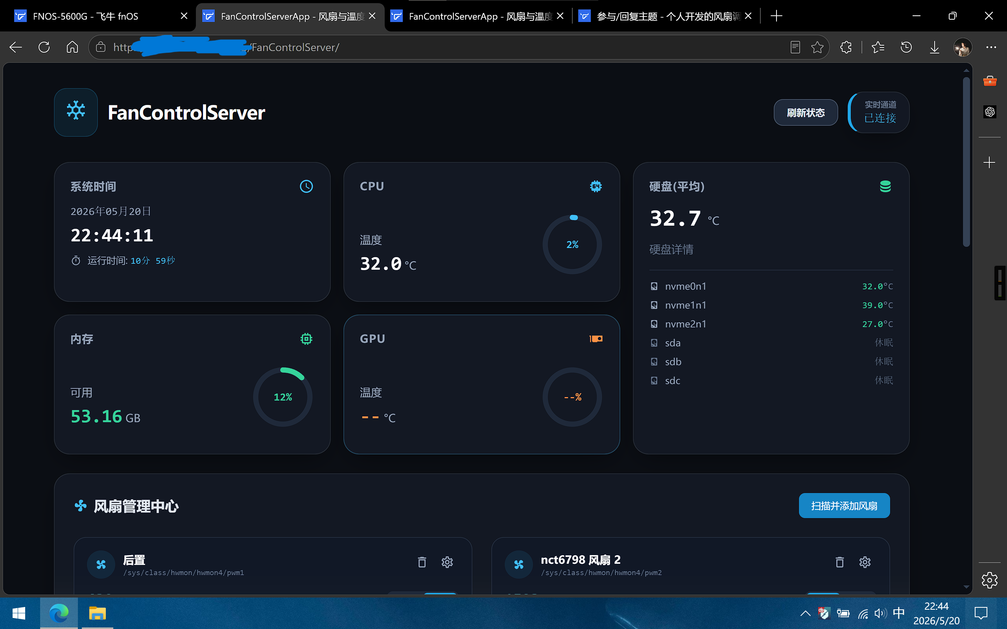Click the nvme0n1 disk icon
The height and width of the screenshot is (629, 1007).
(x=654, y=286)
